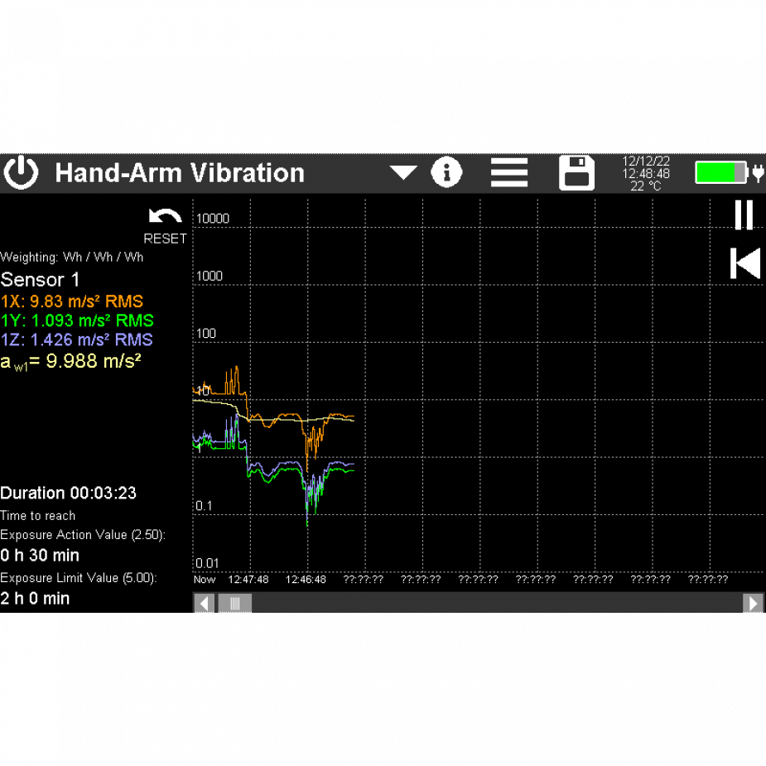The image size is (766, 766).
Task: Click the 22 °C temperature readout
Action: (645, 186)
